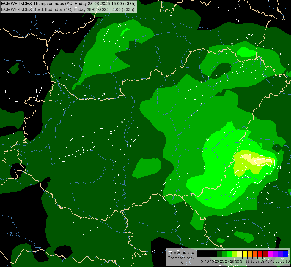This screenshot has width=291, height=267.
Task: Click legend scale value 29
Action: [x=232, y=261]
